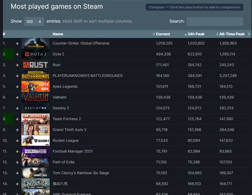Image resolution: width=252 pixels, height=195 pixels.
Task: Click the Football Manager 2021 thumbnail
Action: pyautogui.click(x=36, y=151)
